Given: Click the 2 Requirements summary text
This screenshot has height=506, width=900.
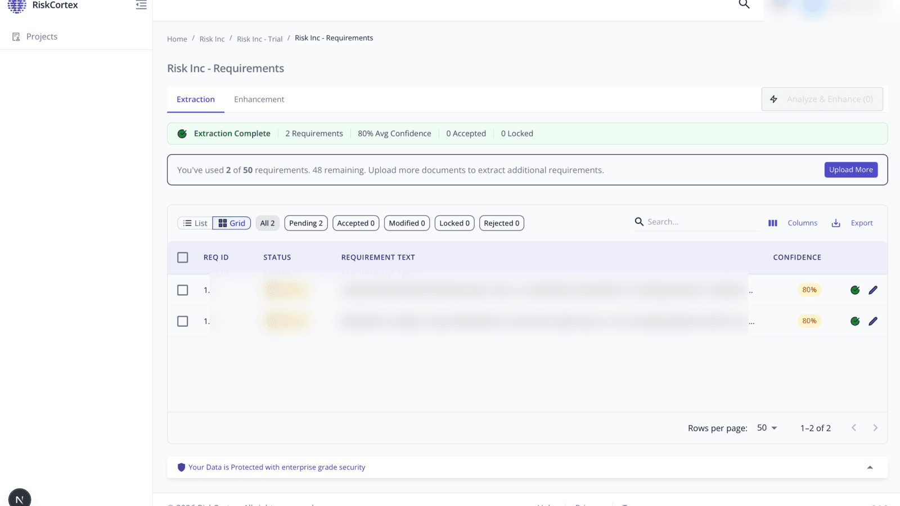Looking at the screenshot, I should [314, 134].
